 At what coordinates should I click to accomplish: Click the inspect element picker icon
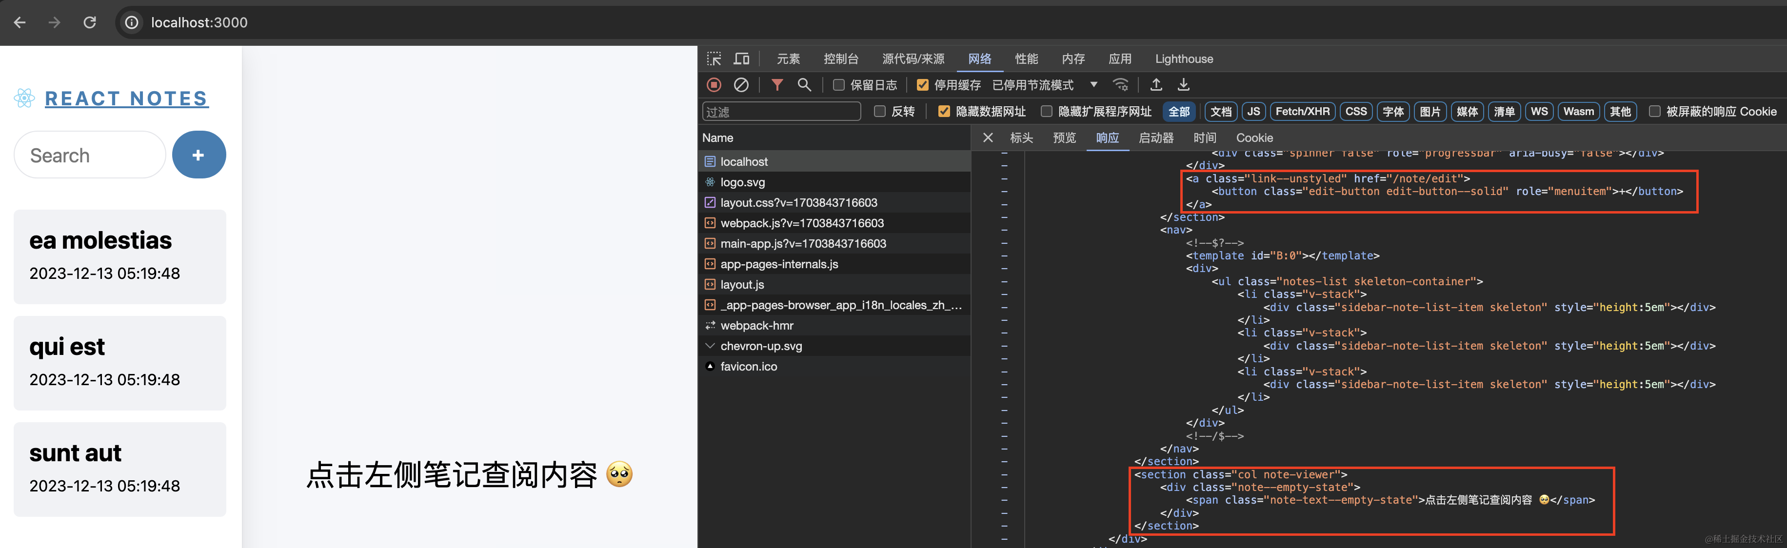pyautogui.click(x=714, y=59)
